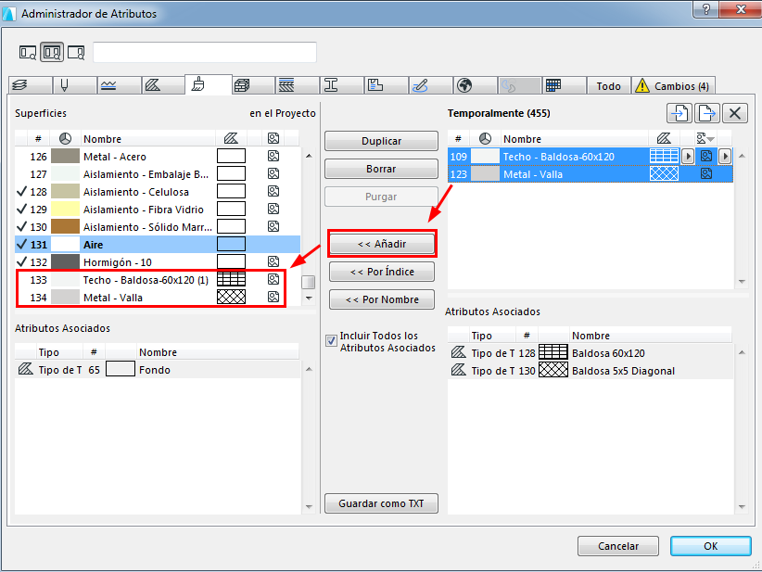Viewport: 762px width, 572px height.
Task: Open the Cities globe tab icon
Action: [x=464, y=85]
